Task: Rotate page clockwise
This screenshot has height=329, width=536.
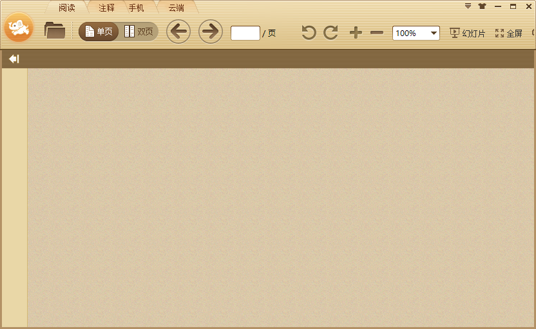Action: (331, 33)
